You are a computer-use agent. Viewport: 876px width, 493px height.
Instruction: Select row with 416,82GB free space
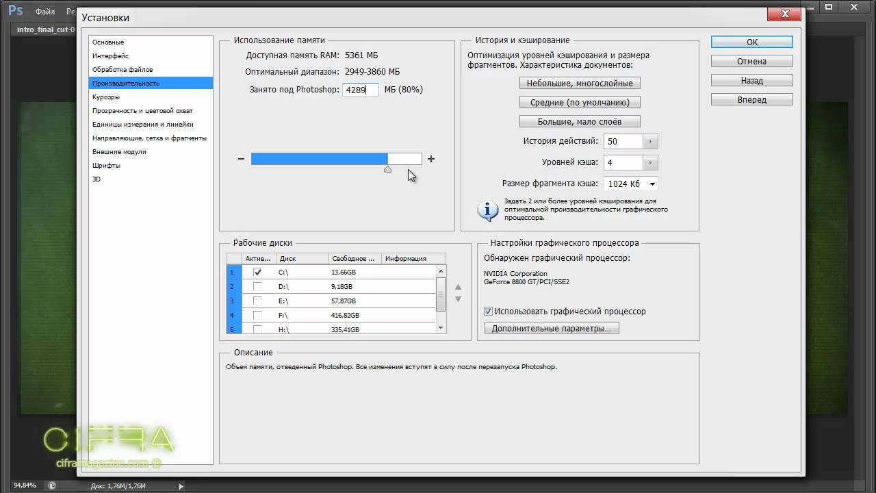click(332, 315)
